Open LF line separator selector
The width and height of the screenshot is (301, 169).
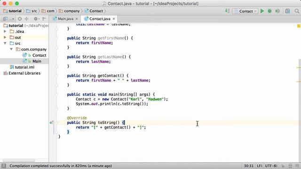click(x=260, y=166)
